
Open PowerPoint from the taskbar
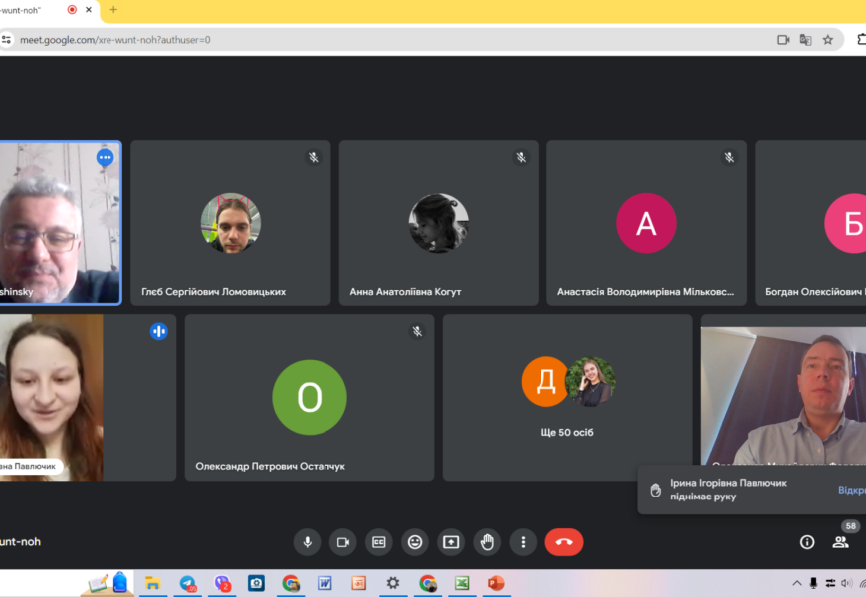pos(496,583)
